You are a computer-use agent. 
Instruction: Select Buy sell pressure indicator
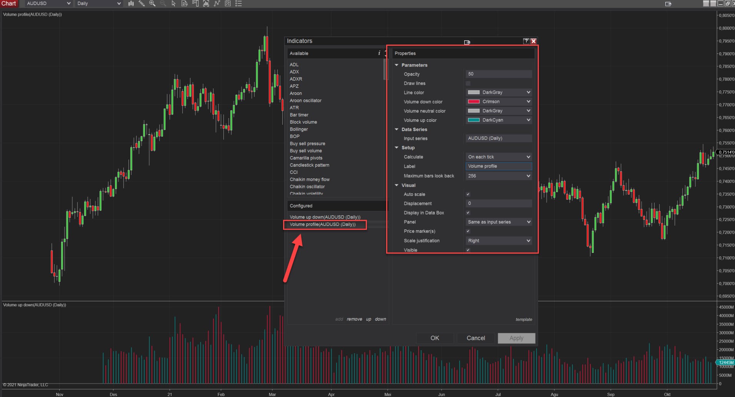click(307, 144)
